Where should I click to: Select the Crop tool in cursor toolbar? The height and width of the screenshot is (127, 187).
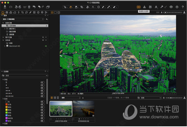pyautogui.click(x=82, y=7)
